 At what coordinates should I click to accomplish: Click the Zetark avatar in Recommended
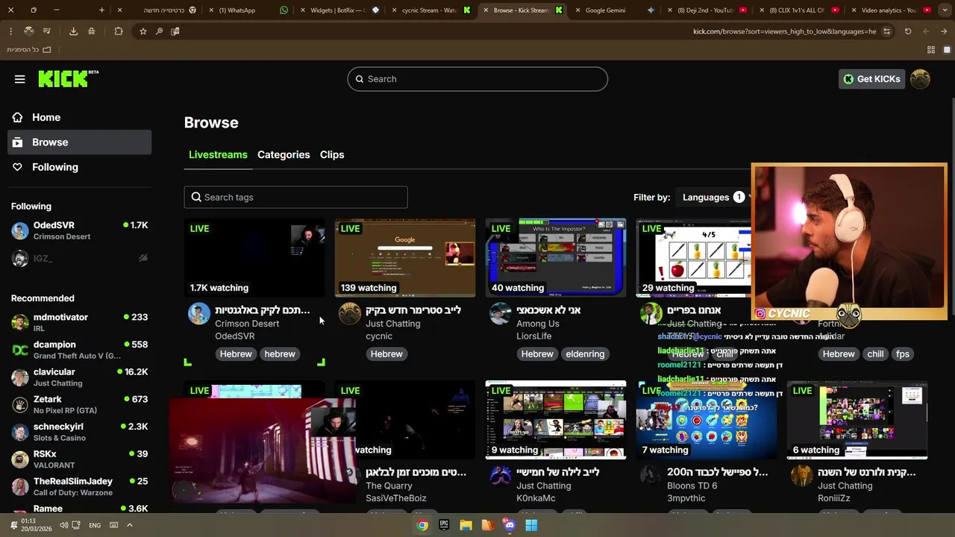pyautogui.click(x=20, y=405)
